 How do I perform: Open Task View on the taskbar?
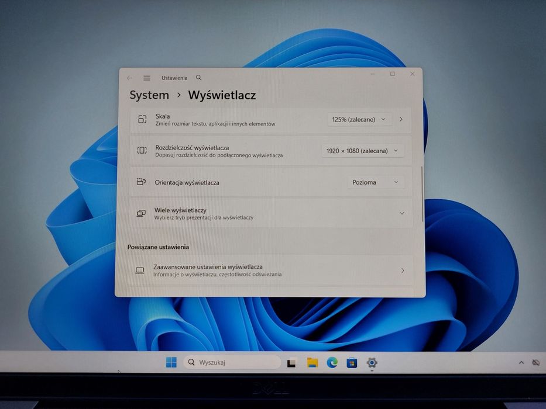[x=291, y=363]
